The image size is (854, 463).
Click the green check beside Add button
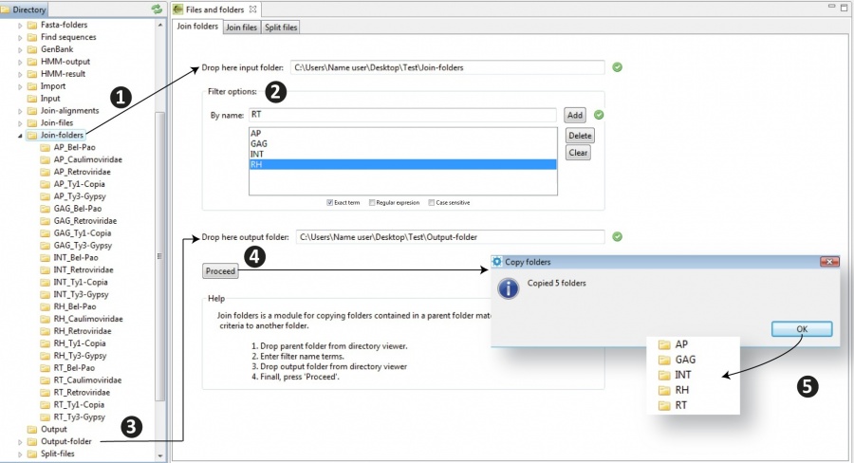[599, 115]
